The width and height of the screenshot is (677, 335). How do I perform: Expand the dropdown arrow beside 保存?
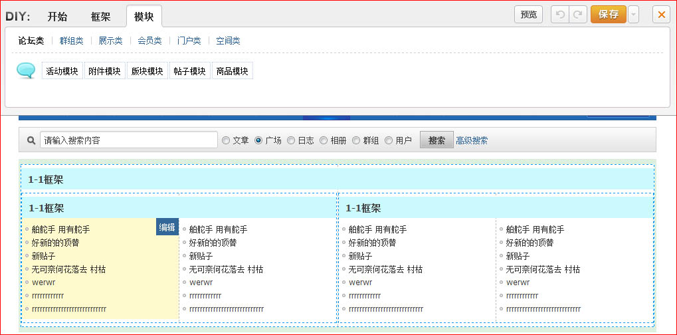point(633,15)
